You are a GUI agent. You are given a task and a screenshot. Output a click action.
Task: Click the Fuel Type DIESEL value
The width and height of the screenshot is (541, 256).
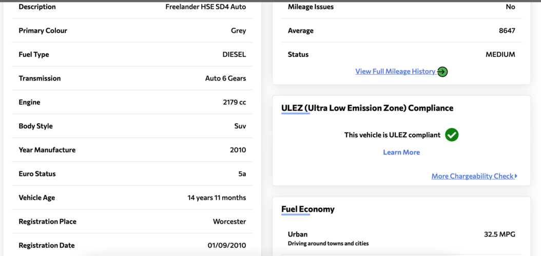(234, 54)
